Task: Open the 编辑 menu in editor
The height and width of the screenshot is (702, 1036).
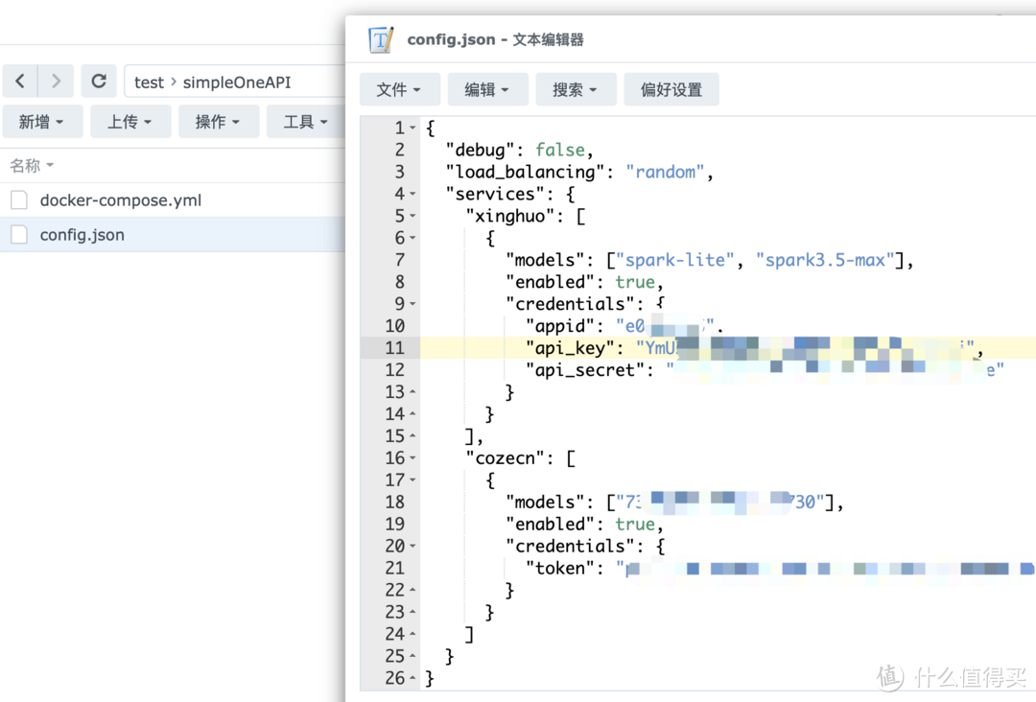Action: (x=486, y=89)
